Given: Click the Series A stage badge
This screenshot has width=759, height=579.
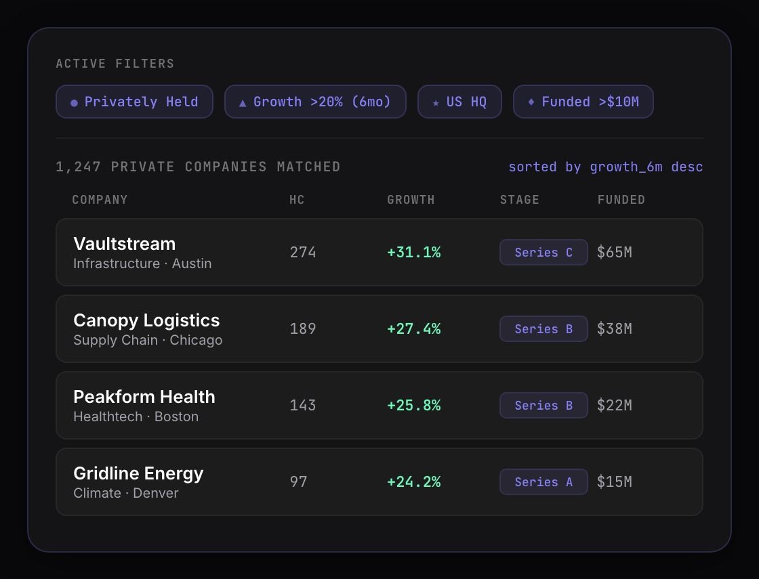Looking at the screenshot, I should [543, 481].
